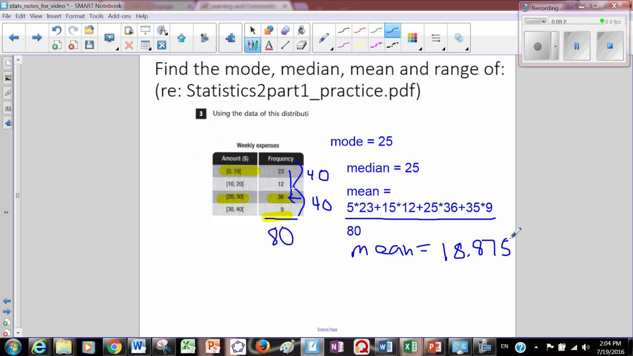Open the recorder Menu dropdown
This screenshot has width=633, height=356.
536,21
